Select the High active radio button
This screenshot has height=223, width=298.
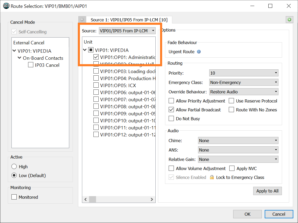[14, 167]
